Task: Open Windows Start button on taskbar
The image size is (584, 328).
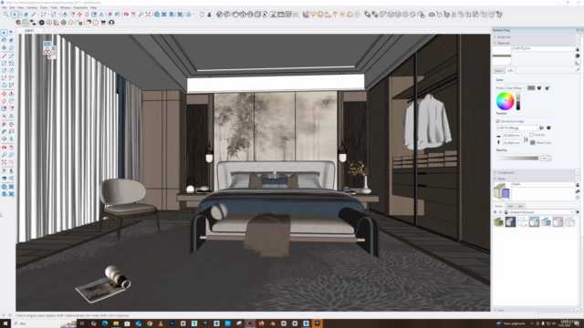Action: [x=5, y=323]
